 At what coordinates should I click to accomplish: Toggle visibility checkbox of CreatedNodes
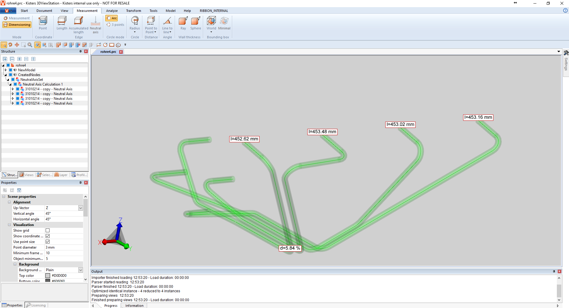10,75
